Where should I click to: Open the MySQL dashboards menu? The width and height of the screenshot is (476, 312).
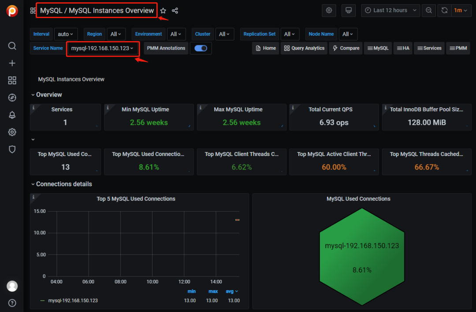(x=378, y=48)
